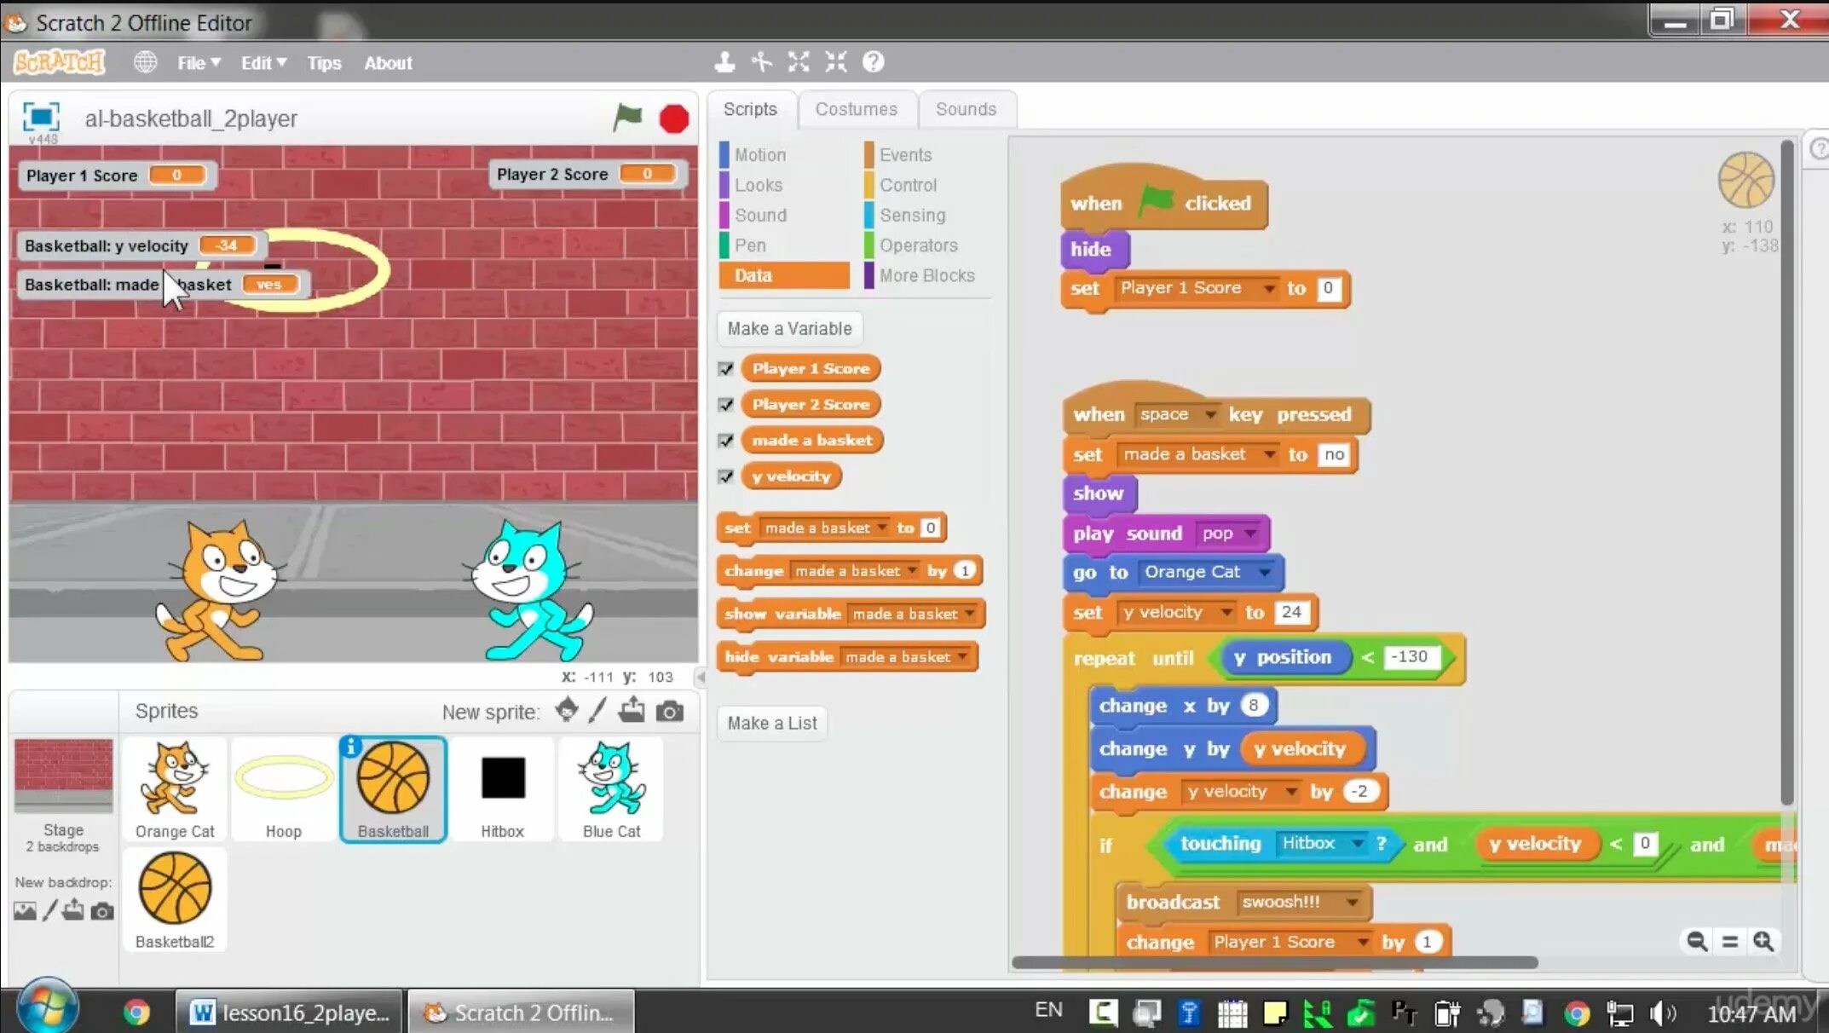Select the Events category block
Viewport: 1829px width, 1033px height.
pyautogui.click(x=904, y=153)
